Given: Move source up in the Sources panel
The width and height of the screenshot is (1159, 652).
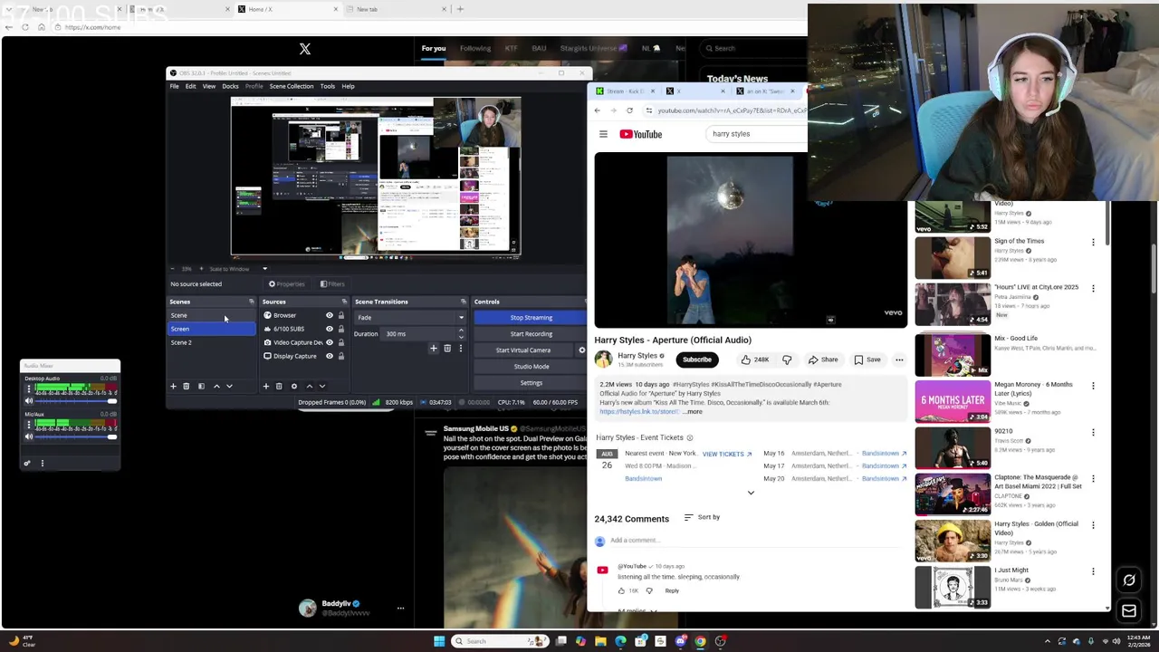Looking at the screenshot, I should point(309,386).
